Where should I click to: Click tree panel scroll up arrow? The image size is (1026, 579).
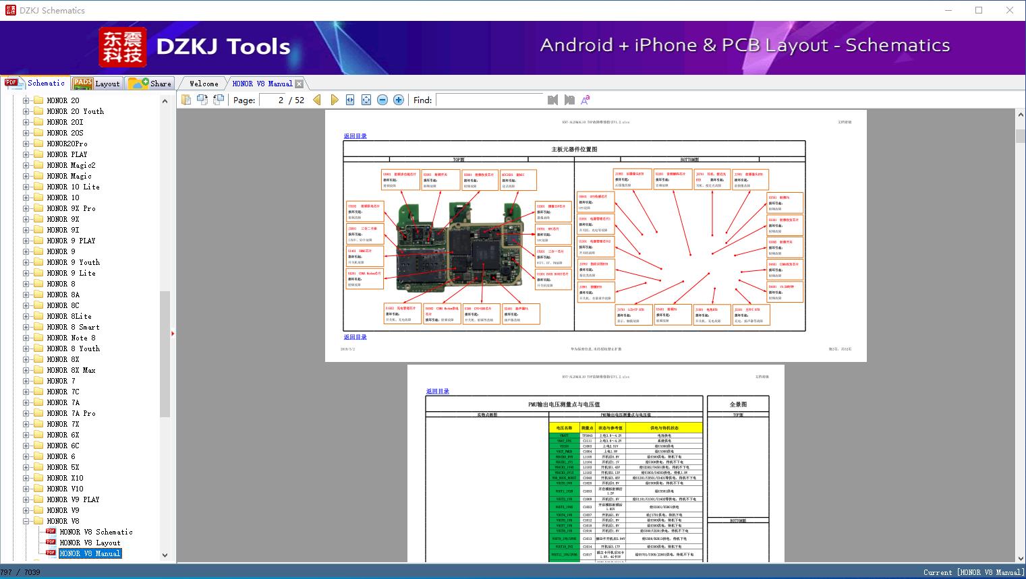(165, 101)
